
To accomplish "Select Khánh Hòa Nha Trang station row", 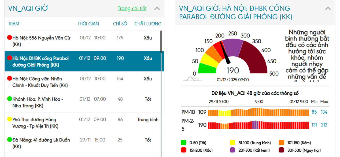I will 82,102.
